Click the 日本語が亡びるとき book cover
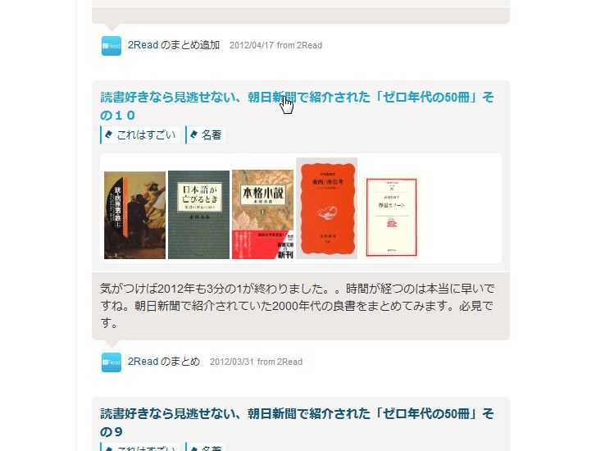 (x=198, y=215)
